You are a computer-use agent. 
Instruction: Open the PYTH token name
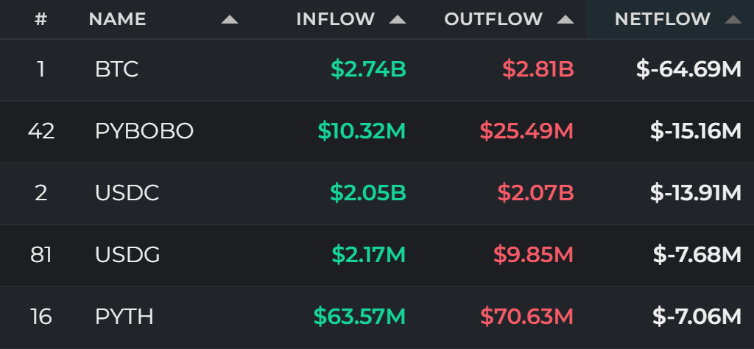(x=124, y=317)
